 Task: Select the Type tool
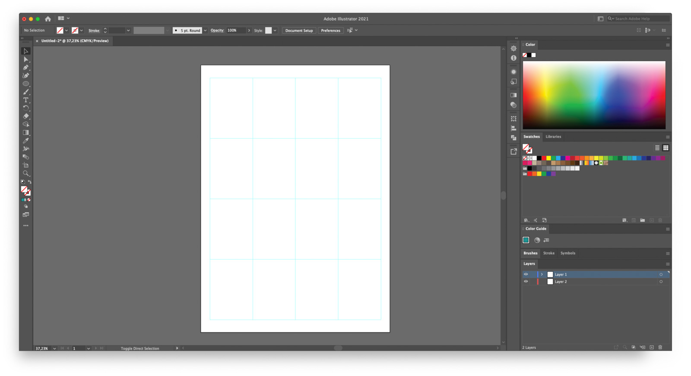pyautogui.click(x=26, y=100)
